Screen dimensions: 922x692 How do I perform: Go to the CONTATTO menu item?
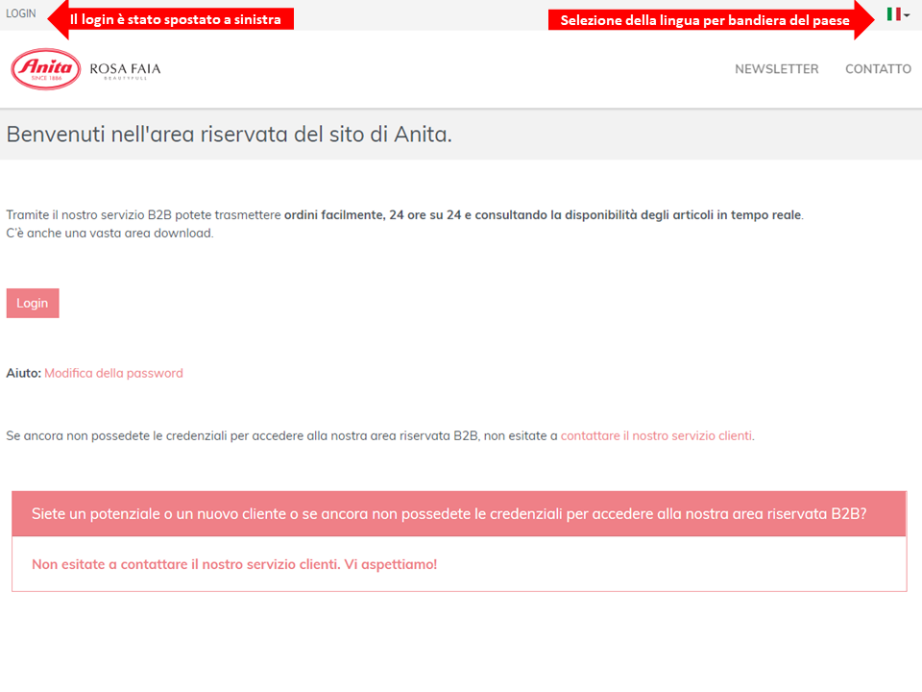(x=878, y=69)
